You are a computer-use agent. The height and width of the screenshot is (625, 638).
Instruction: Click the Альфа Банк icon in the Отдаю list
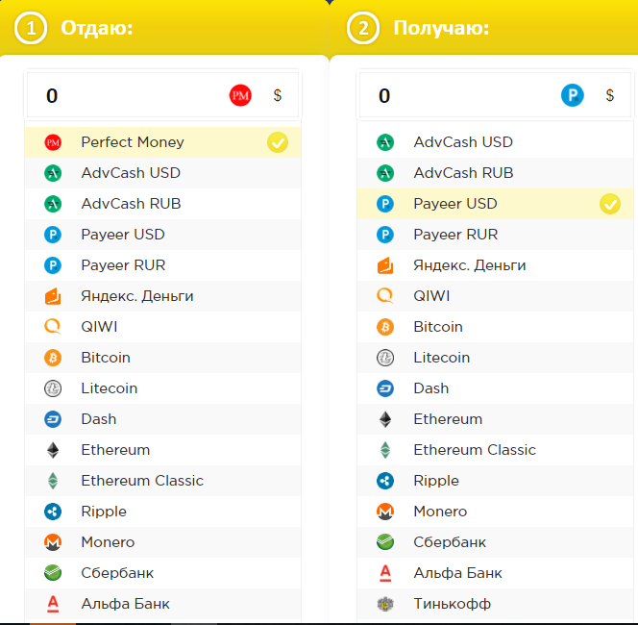click(53, 604)
